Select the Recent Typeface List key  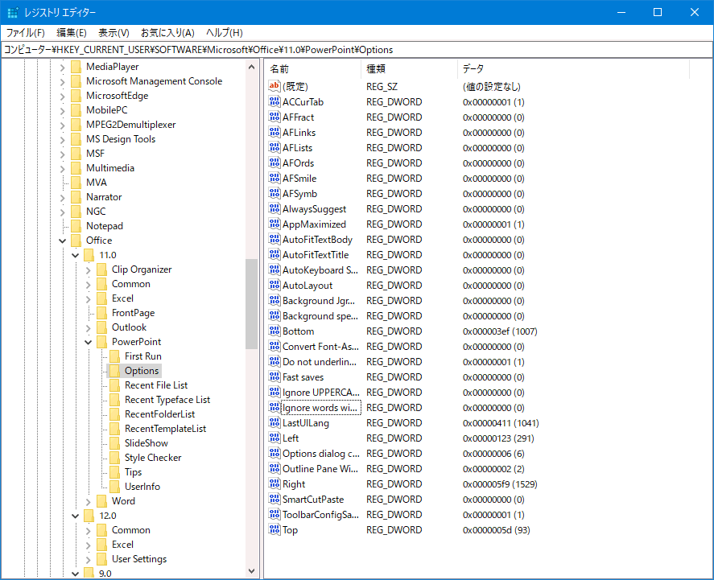point(167,400)
